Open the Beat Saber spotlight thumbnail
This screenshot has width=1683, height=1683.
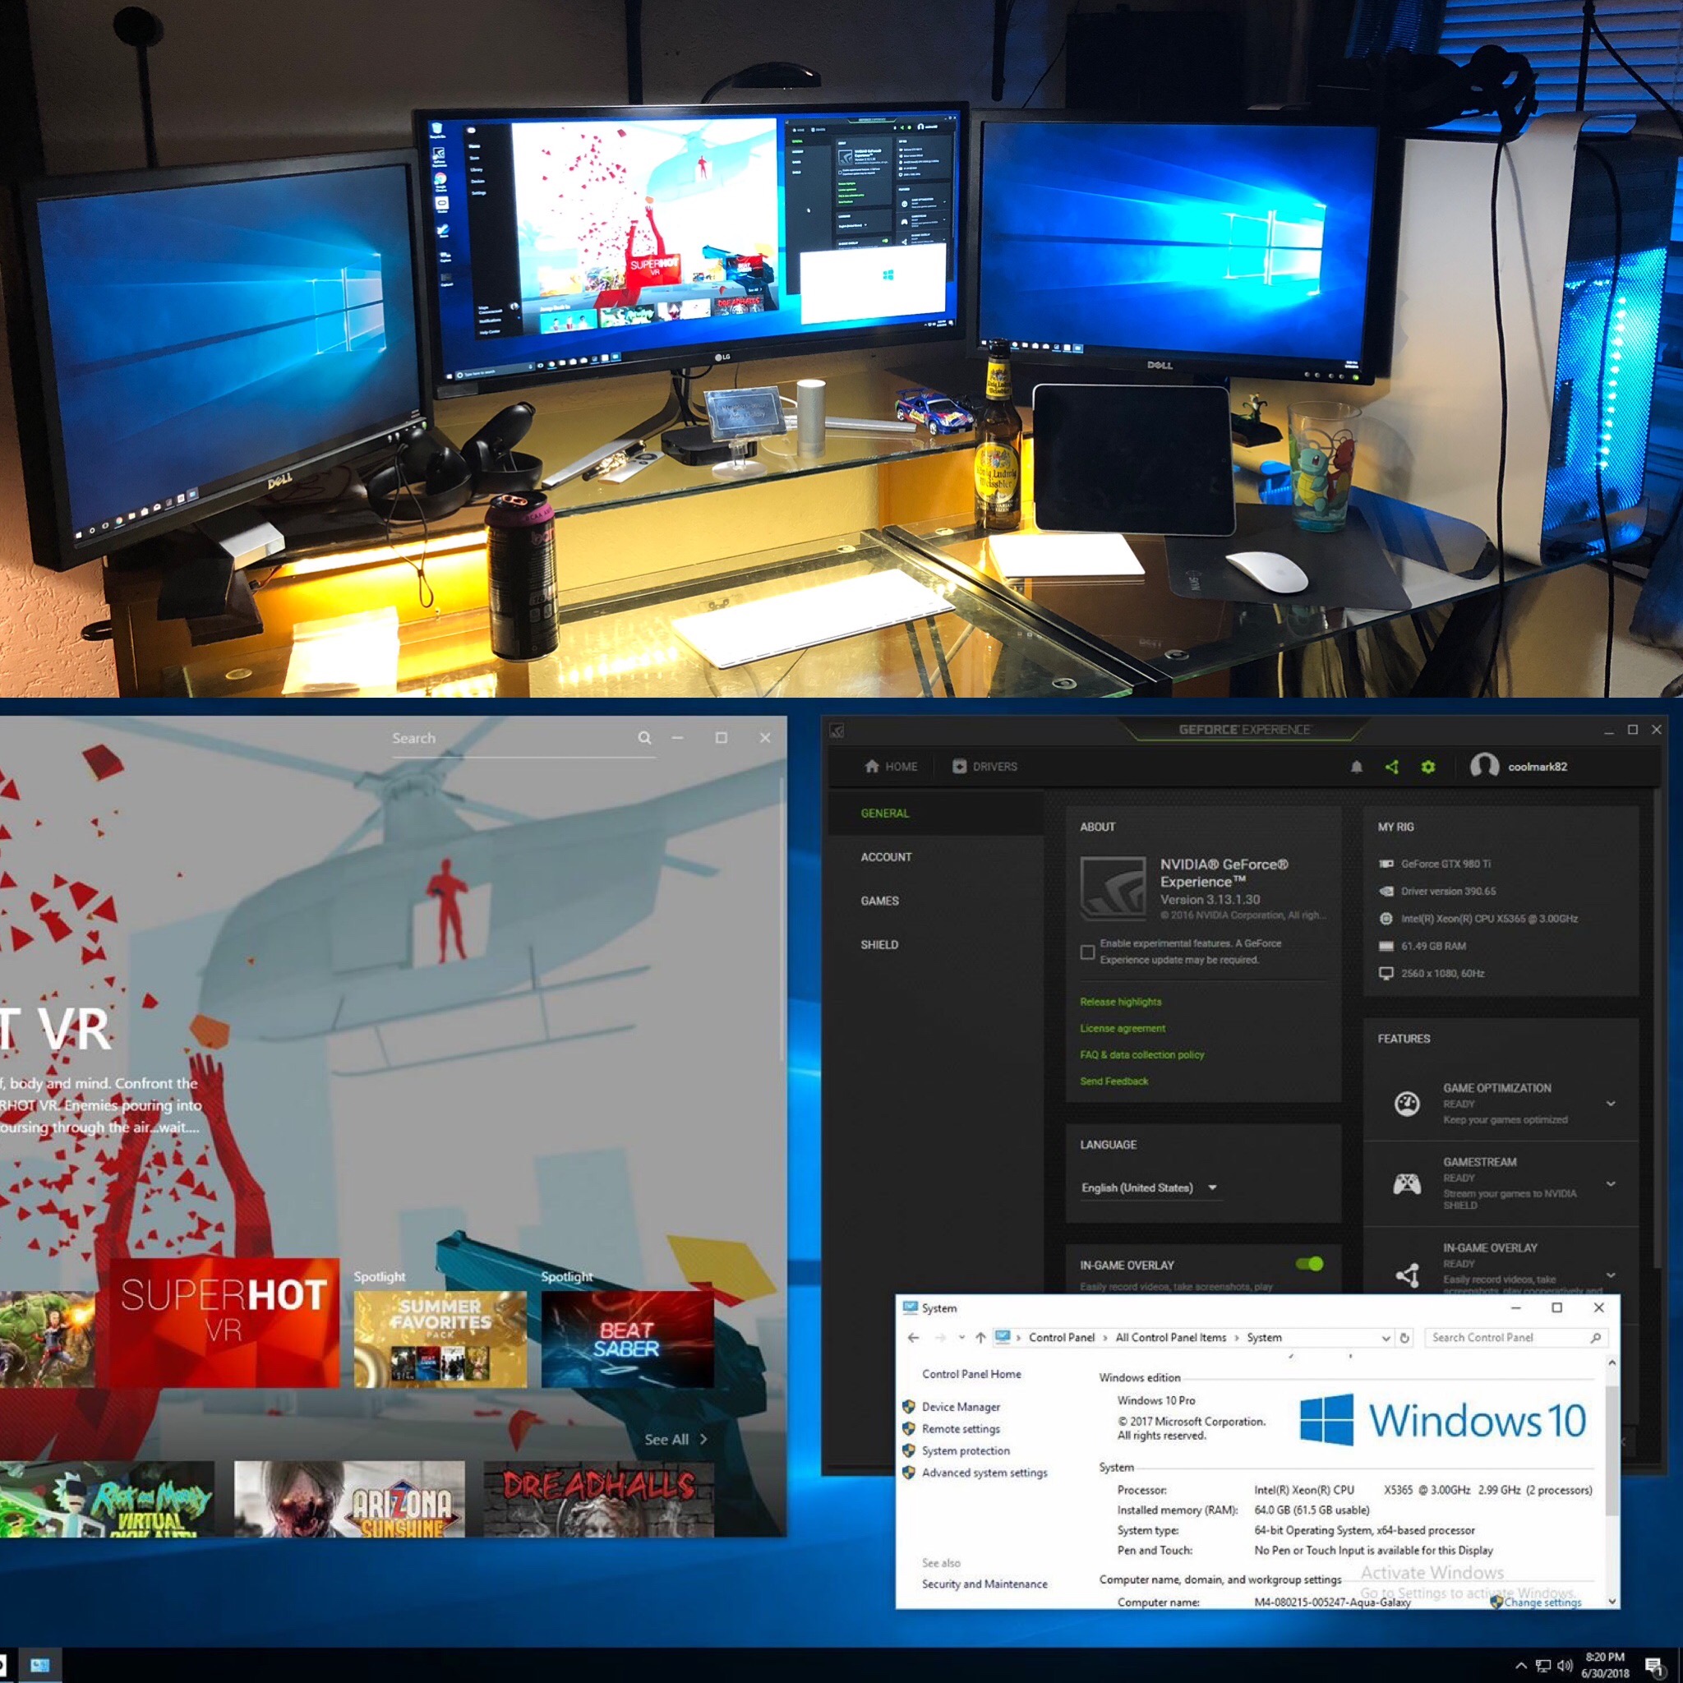(627, 1339)
